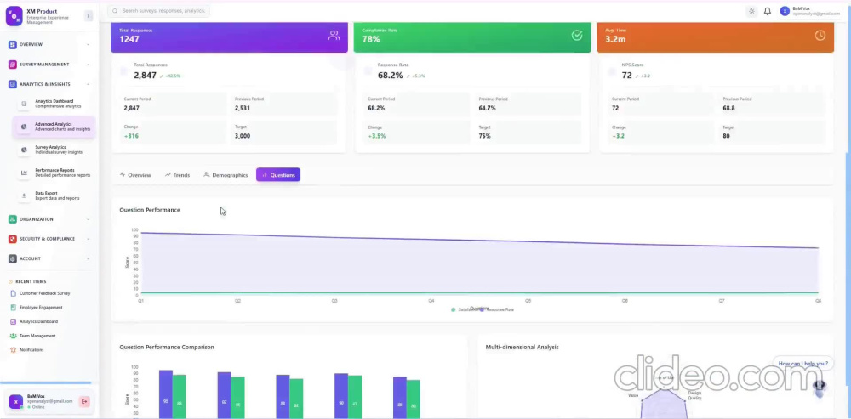Click the Analytics & Insights section icon
This screenshot has width=851, height=419.
pyautogui.click(x=13, y=84)
